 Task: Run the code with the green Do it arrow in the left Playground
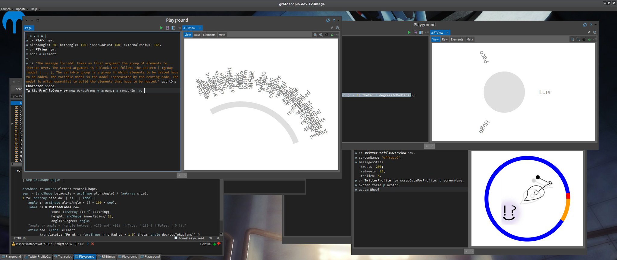pos(161,28)
